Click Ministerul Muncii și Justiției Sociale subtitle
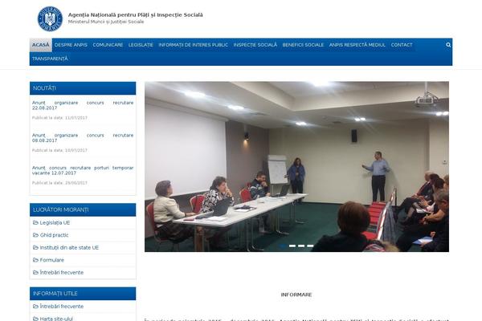 click(106, 22)
